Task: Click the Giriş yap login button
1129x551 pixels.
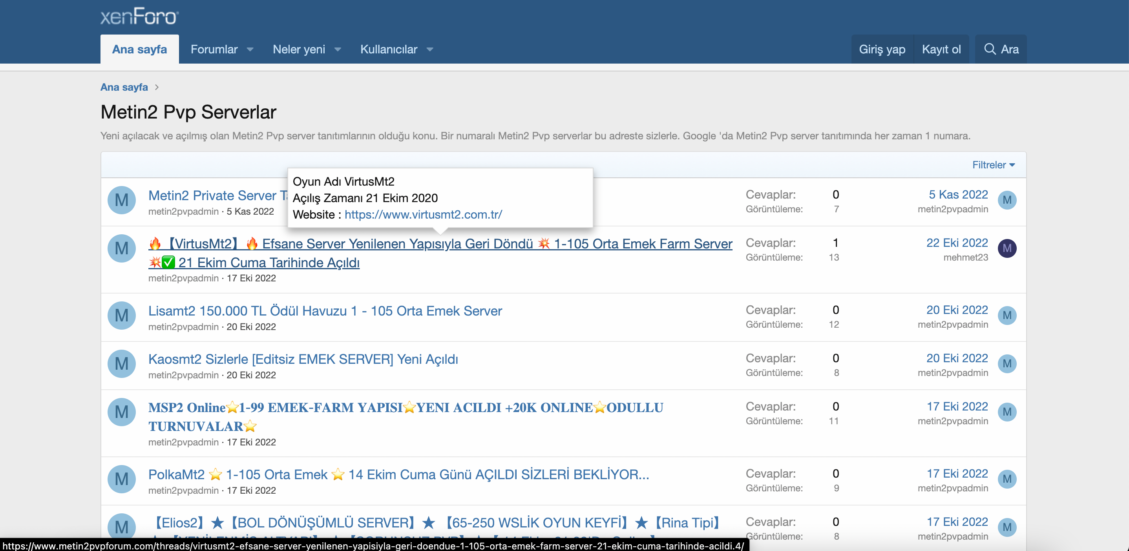Action: click(x=882, y=49)
